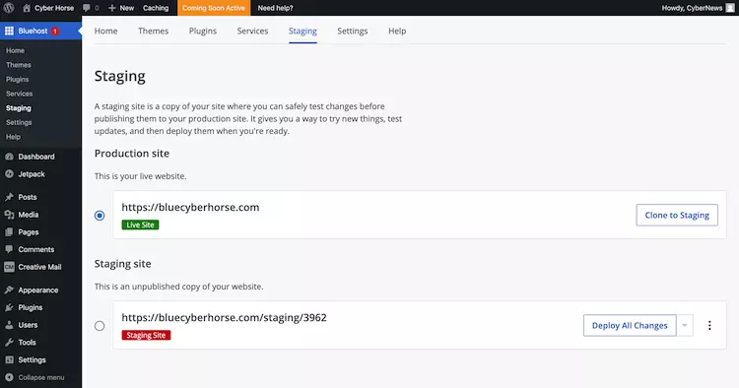Image resolution: width=739 pixels, height=388 pixels.
Task: Switch to the Plugins tab
Action: point(203,32)
